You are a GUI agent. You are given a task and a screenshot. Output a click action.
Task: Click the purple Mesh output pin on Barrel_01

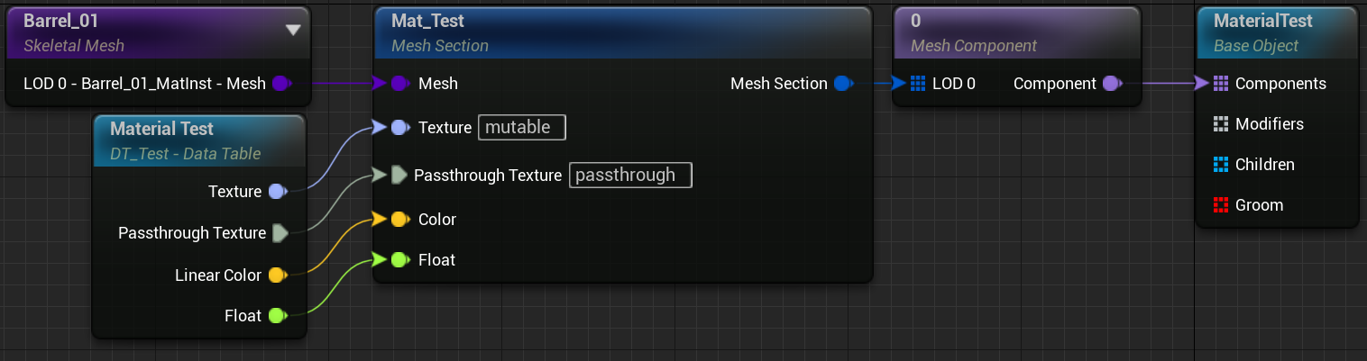point(280,84)
